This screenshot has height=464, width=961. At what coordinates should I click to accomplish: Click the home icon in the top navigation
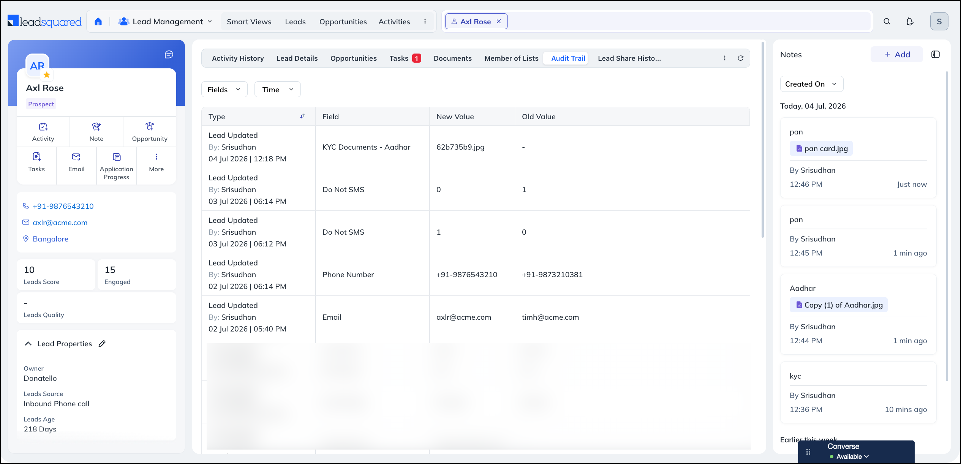[x=98, y=22]
